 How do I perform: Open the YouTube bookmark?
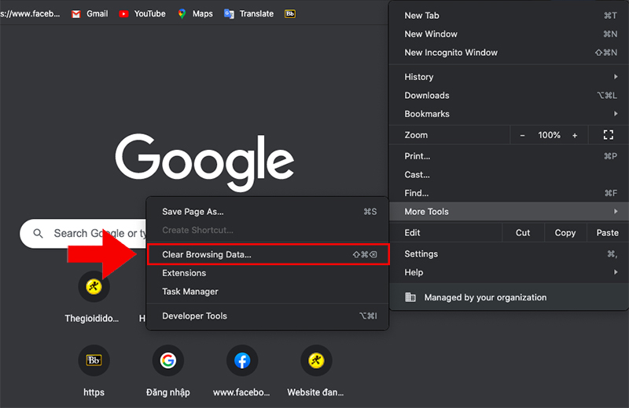(x=142, y=14)
